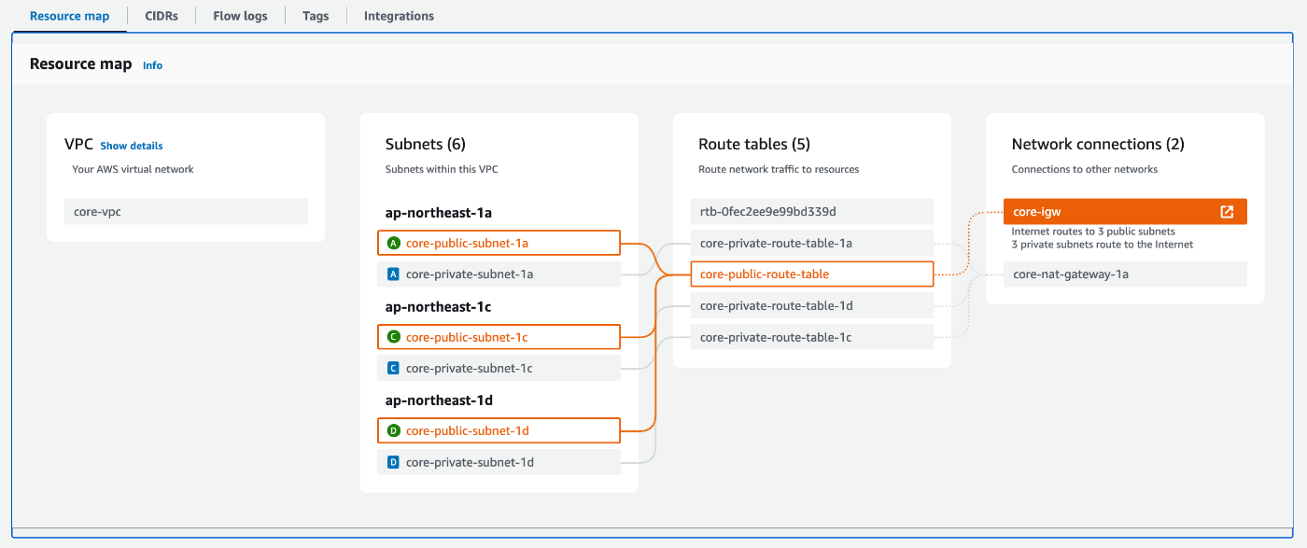Click 'Internet routes to 3 public subnets' text
This screenshot has height=548, width=1307.
1093,232
